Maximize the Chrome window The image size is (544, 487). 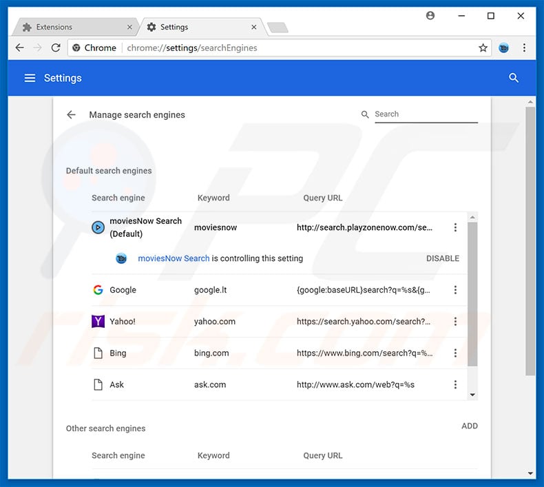tap(490, 16)
